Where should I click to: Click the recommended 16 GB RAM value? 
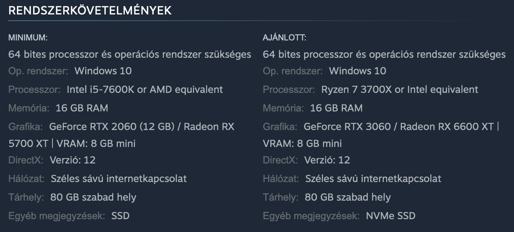point(336,108)
